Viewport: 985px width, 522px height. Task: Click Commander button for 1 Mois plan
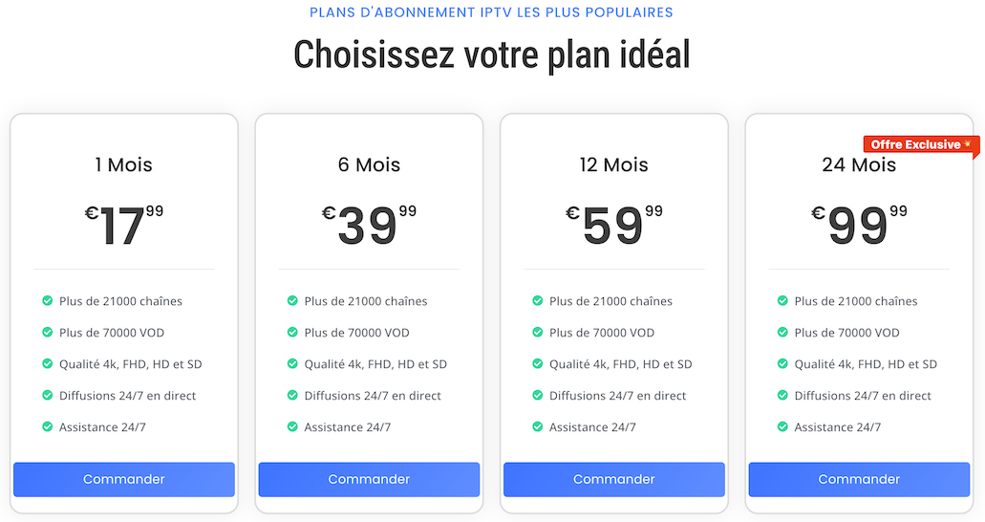[124, 479]
